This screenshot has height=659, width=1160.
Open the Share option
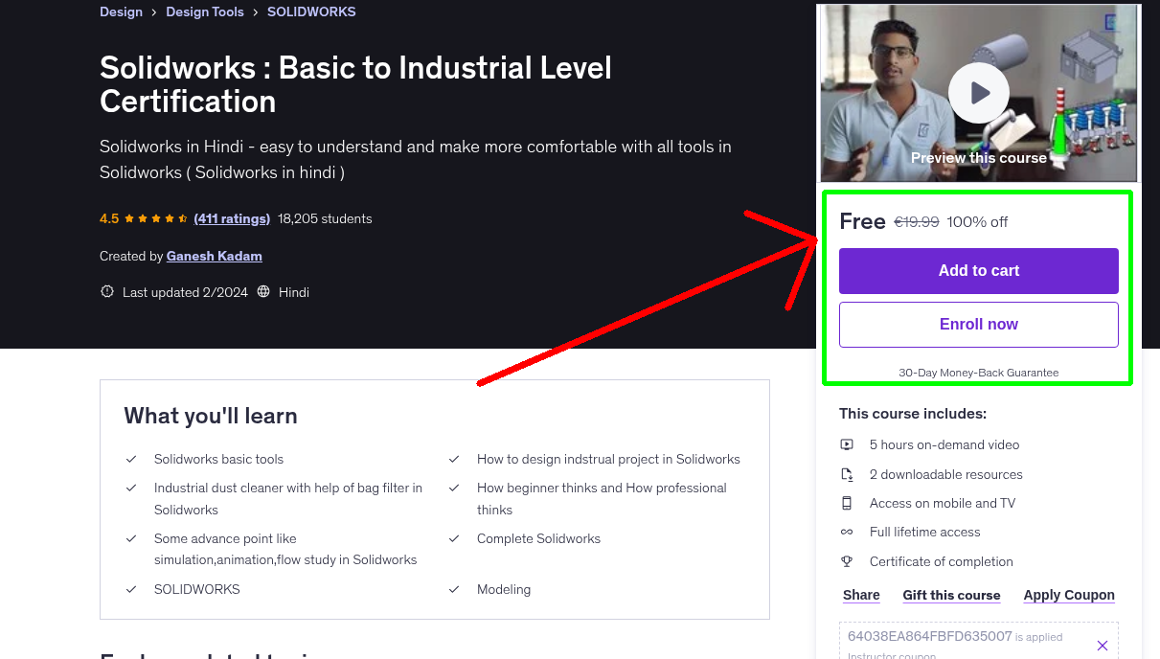click(x=860, y=595)
